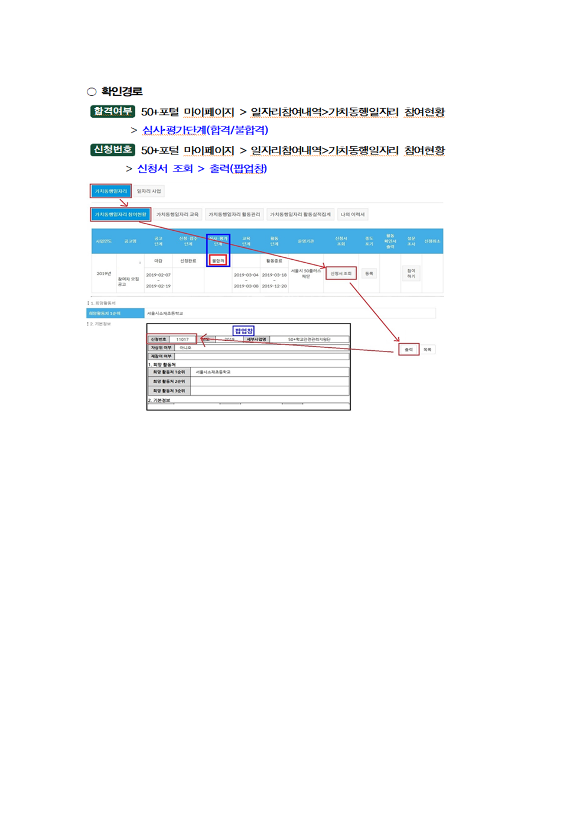The image size is (586, 830).
Task: Click the 사업연도 column header
Action: click(104, 241)
